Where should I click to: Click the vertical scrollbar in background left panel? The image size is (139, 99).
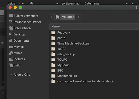tap(3, 67)
